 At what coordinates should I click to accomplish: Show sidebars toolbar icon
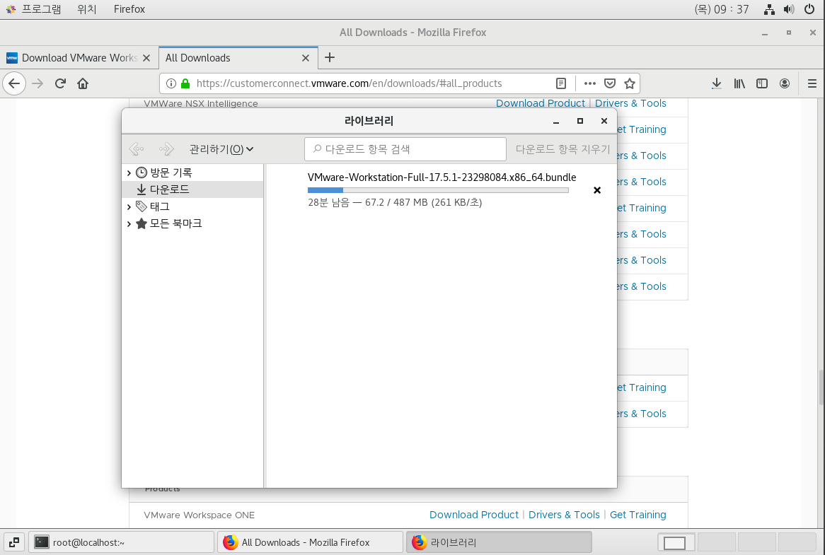(x=762, y=83)
